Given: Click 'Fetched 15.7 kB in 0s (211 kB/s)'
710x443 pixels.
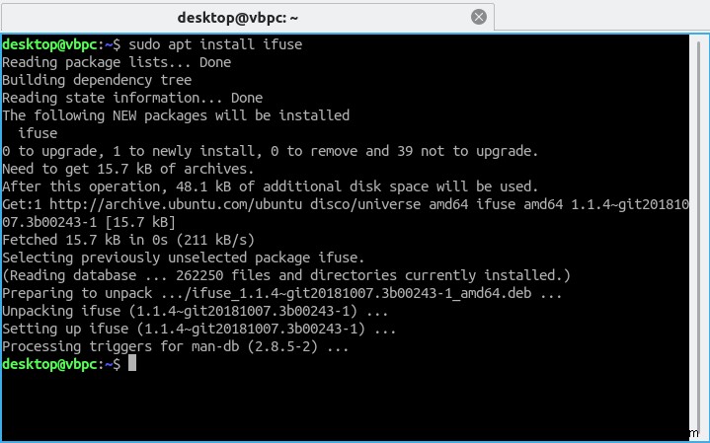Looking at the screenshot, I should pyautogui.click(x=128, y=240).
